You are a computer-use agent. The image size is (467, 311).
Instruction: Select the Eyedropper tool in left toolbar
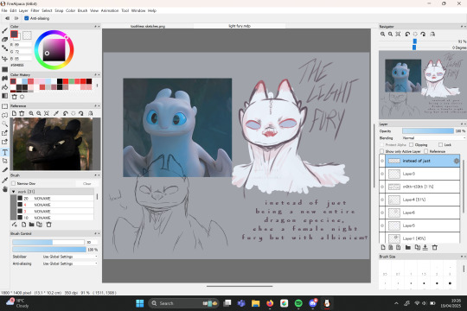coord(5,180)
